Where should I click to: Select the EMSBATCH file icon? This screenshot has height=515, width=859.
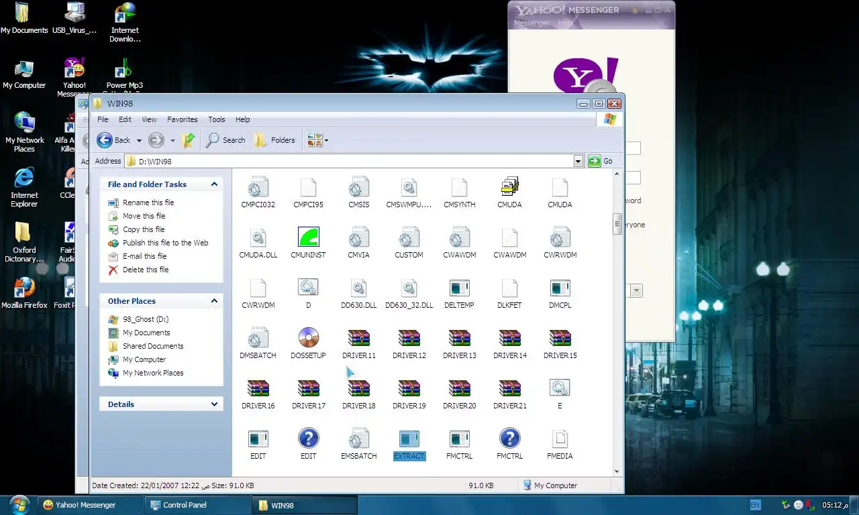pos(358,439)
